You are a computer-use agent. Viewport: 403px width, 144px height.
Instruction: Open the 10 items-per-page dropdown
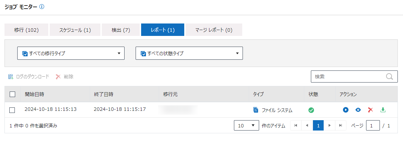coord(246,125)
